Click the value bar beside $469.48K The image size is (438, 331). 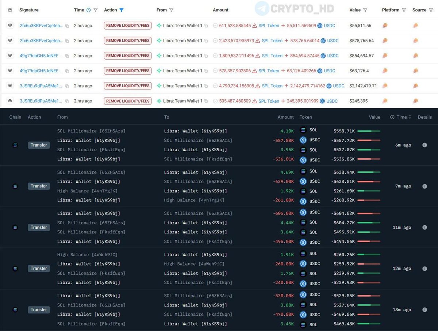tap(369, 324)
